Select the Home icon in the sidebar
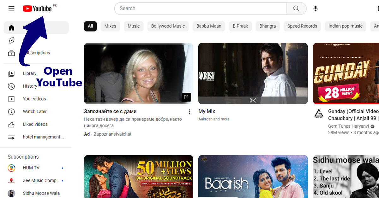This screenshot has height=198, width=379. point(11,28)
